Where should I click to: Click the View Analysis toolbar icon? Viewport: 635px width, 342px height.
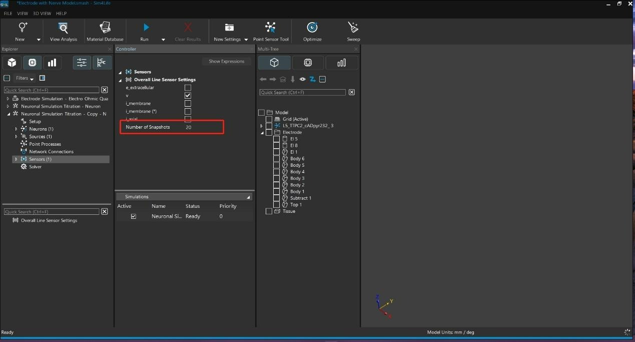pos(64,28)
